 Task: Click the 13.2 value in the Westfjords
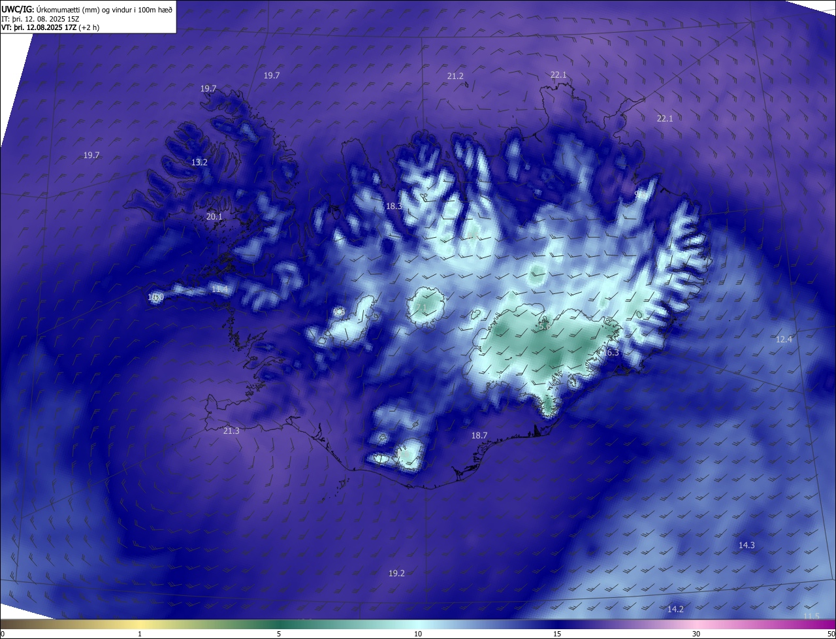(x=199, y=162)
